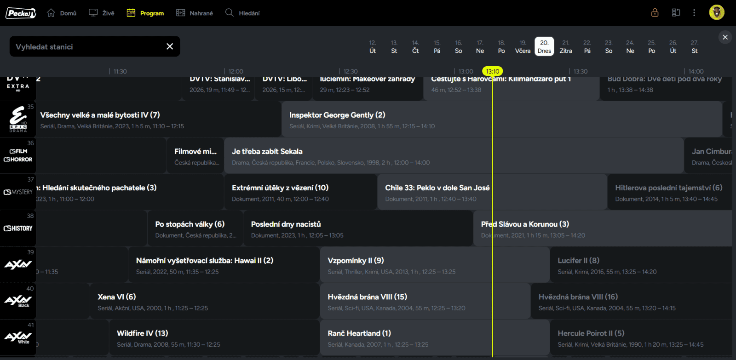
Task: Open the three-dot more menu
Action: (694, 12)
